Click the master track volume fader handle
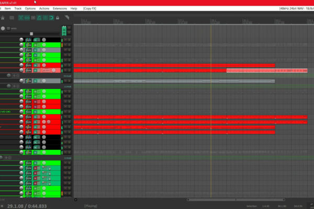 point(31,34)
